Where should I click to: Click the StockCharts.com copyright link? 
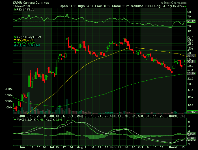click(x=174, y=3)
